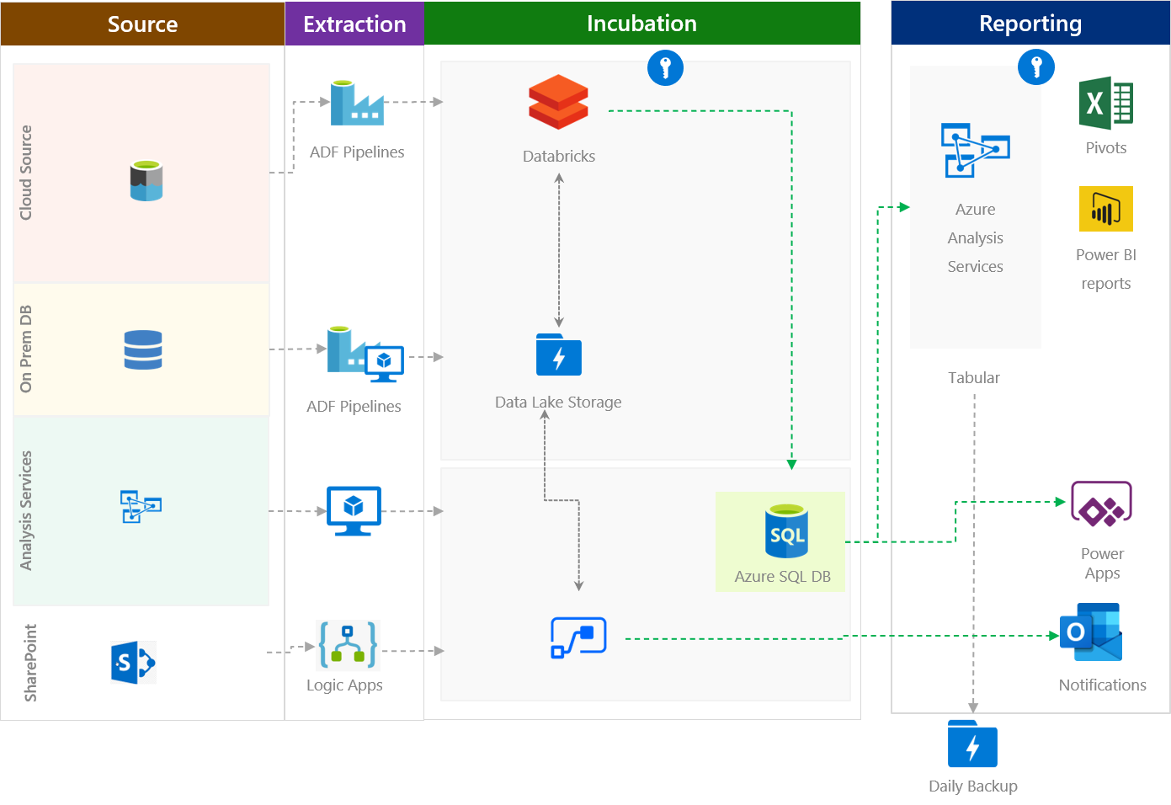1171x805 pixels.
Task: Click the Tabular label
Action: 974,377
